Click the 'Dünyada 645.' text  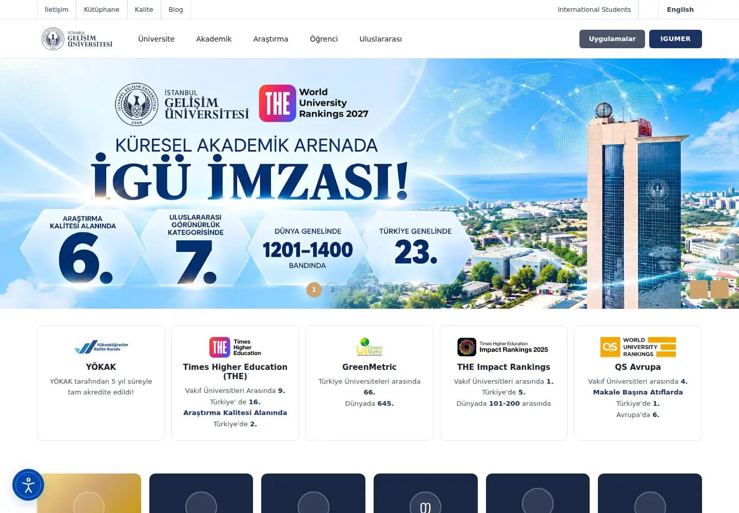369,403
